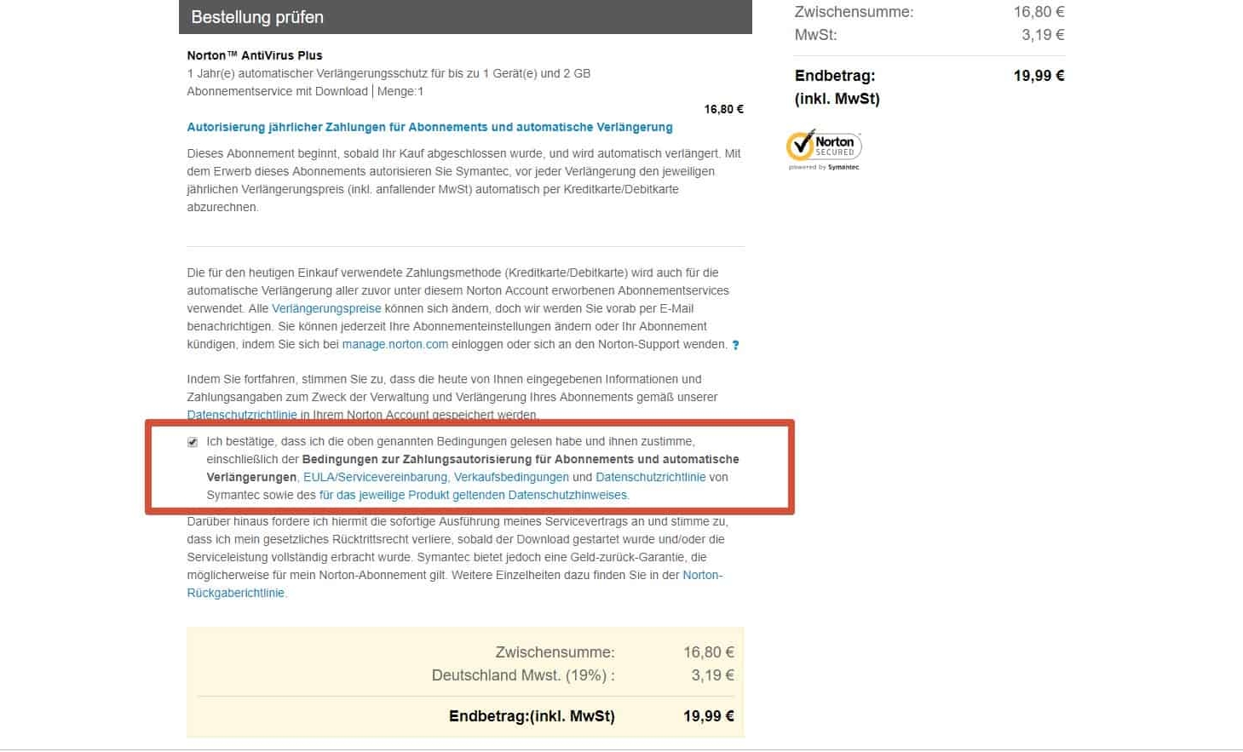Click the blue question mark help icon
1243x752 pixels.
click(735, 345)
